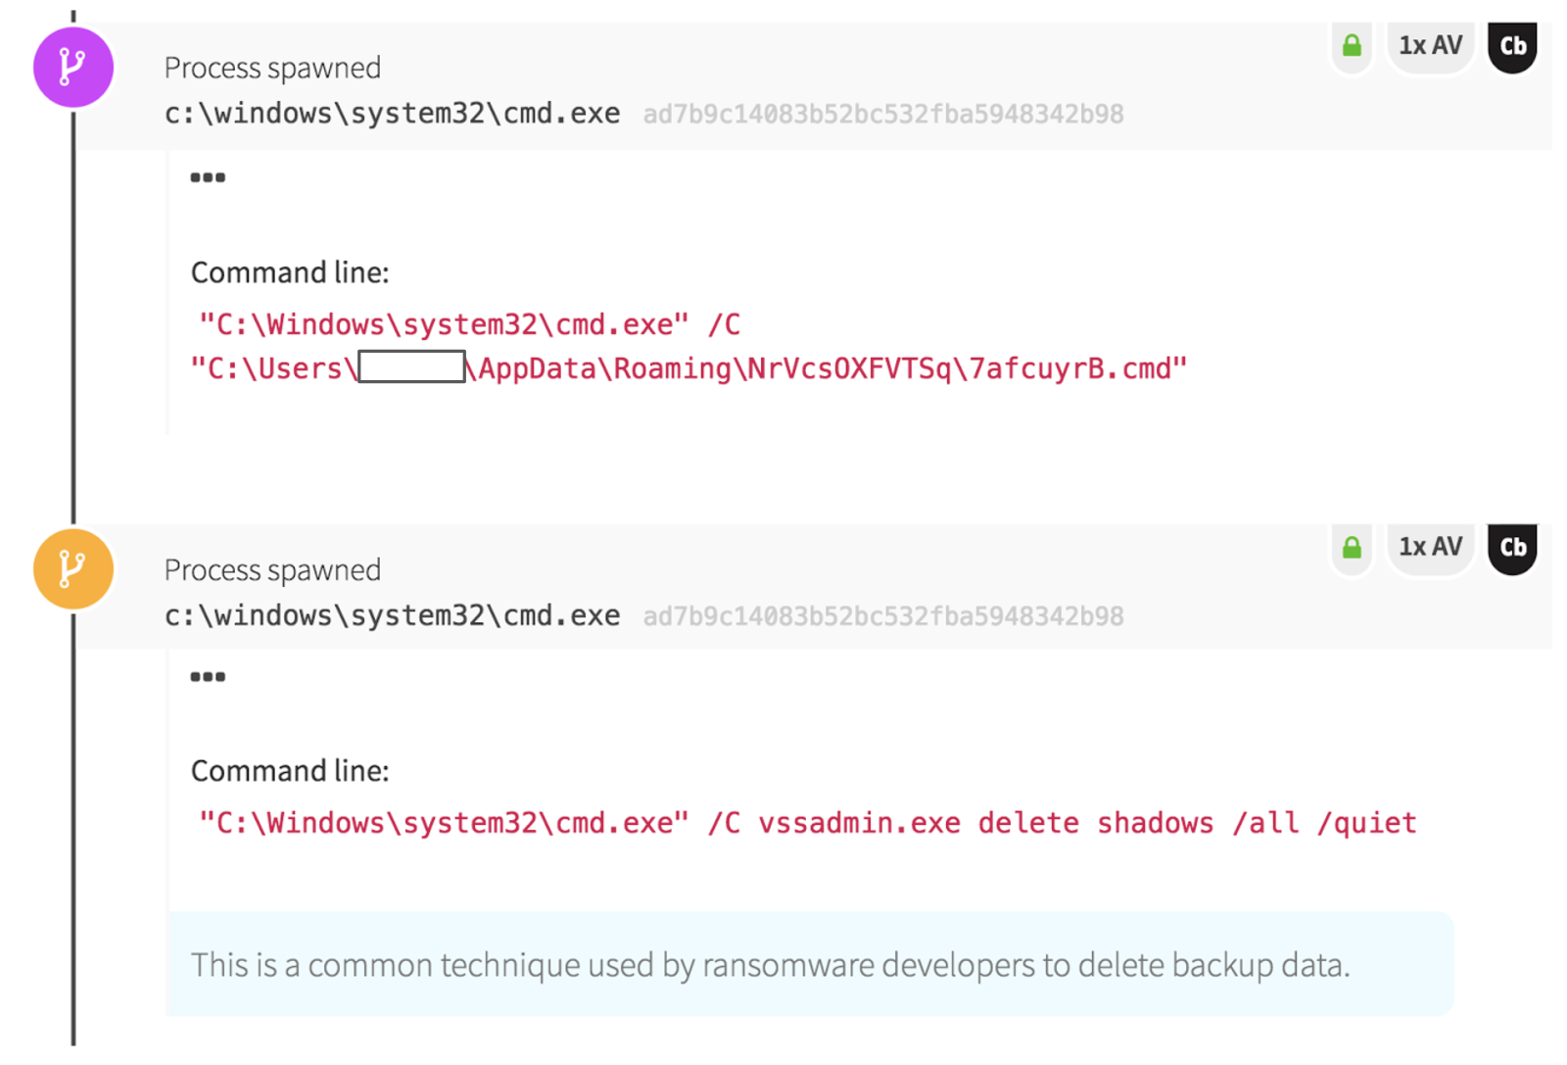Select the second event's cmd.exe hash value
This screenshot has width=1567, height=1065.
882,616
